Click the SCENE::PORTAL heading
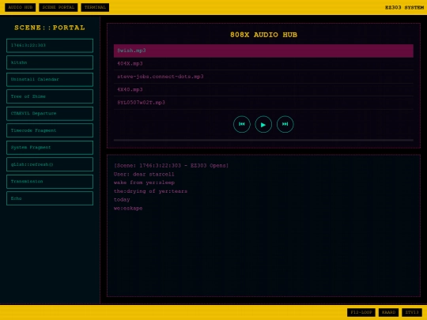427x320 pixels. tap(50, 28)
